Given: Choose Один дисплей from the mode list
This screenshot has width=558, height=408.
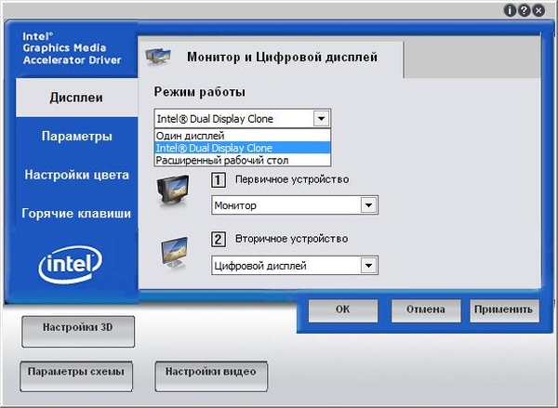Looking at the screenshot, I should coord(243,136).
